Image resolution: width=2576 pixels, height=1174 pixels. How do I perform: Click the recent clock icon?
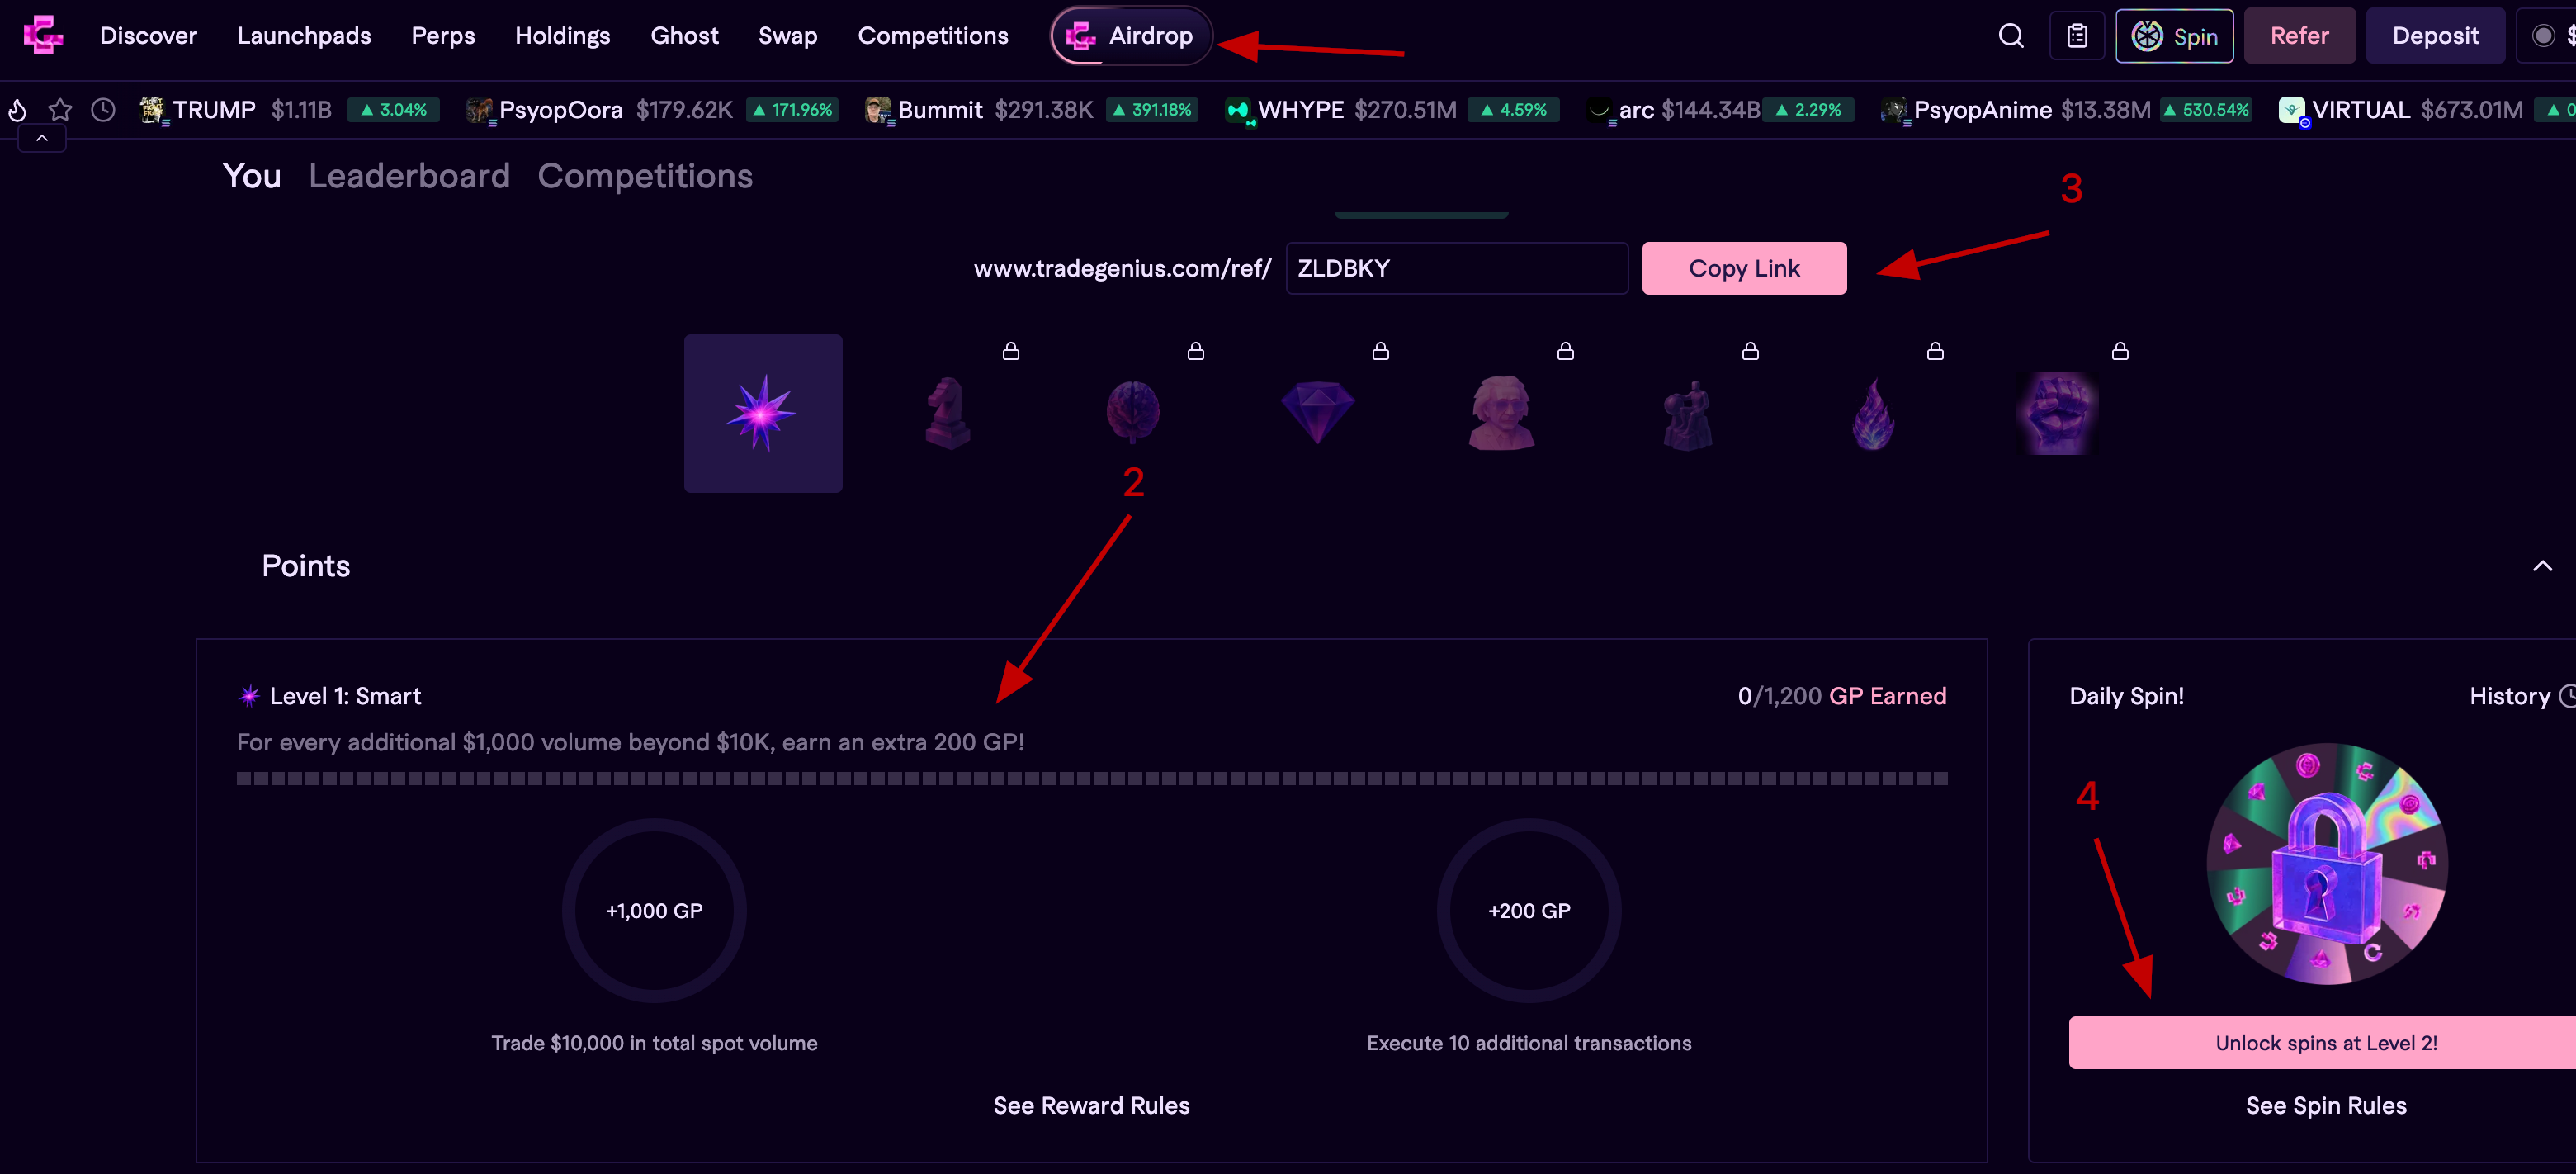[x=103, y=110]
